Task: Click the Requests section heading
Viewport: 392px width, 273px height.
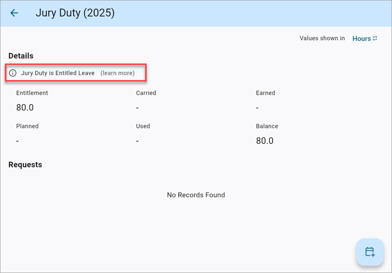Action: (25, 165)
